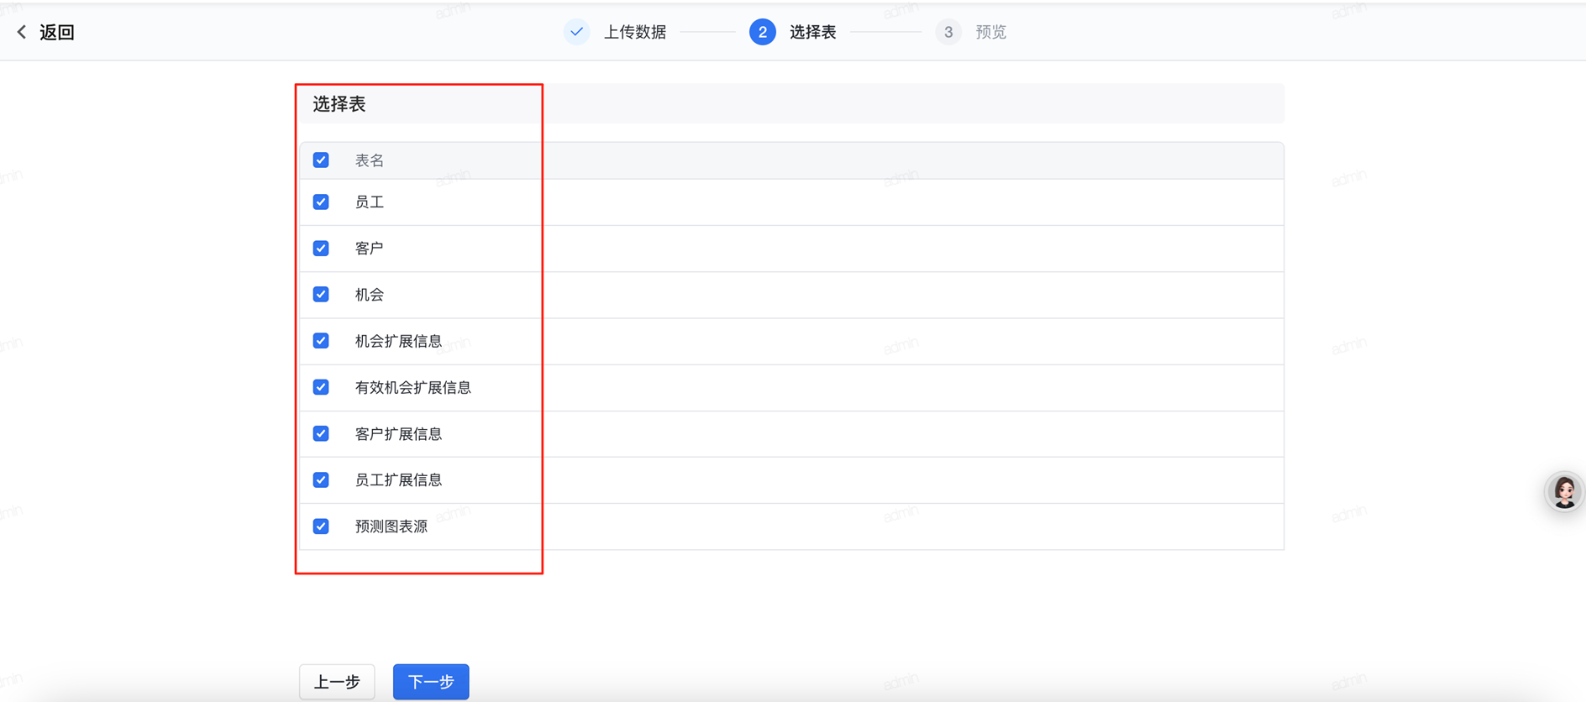
Task: Uncheck the 预测图表源 checkbox
Action: (321, 526)
